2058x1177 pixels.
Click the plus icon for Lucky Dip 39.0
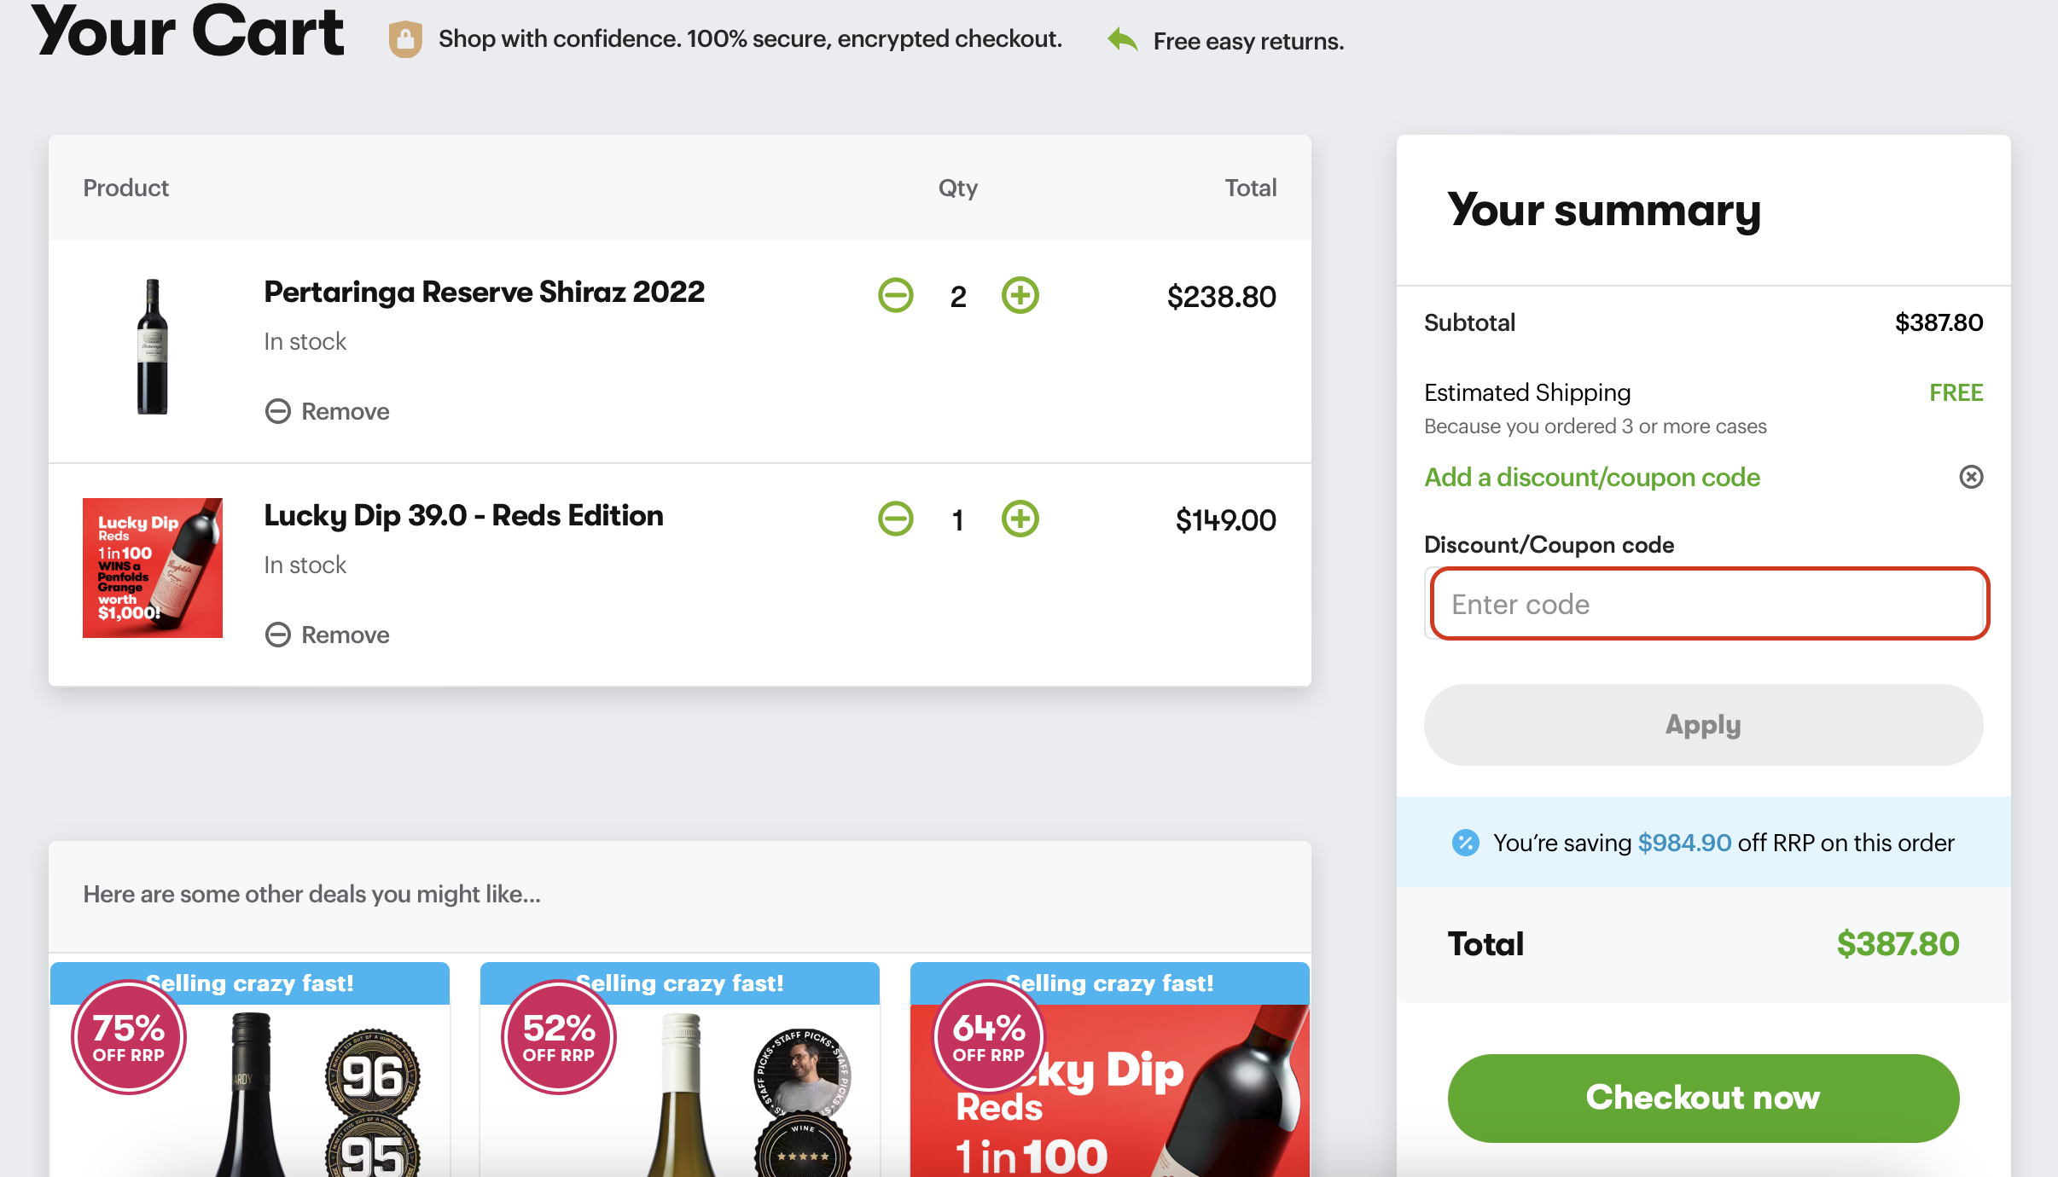(1020, 519)
